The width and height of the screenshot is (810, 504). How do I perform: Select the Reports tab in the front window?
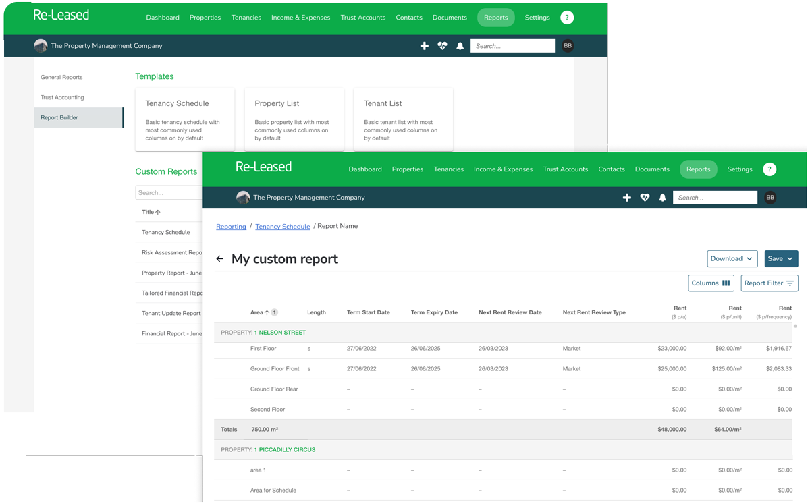pos(699,169)
